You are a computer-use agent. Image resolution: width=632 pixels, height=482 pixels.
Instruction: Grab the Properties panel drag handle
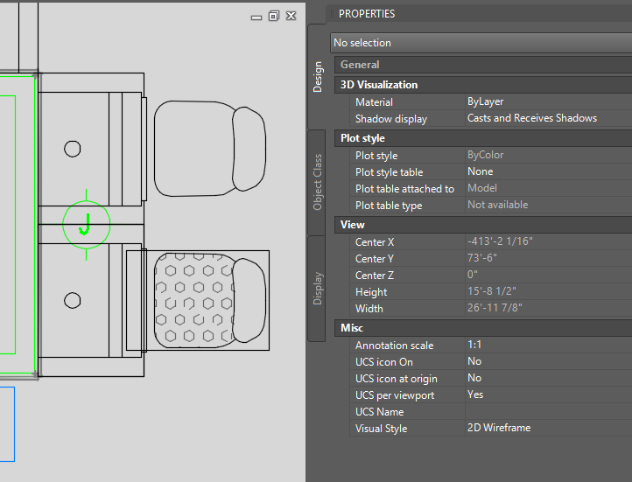tap(332, 14)
